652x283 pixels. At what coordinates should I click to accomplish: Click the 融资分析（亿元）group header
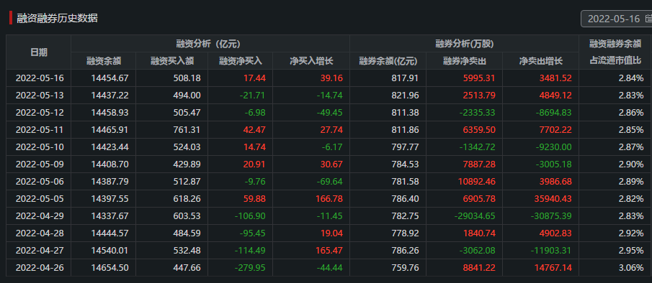coord(210,44)
